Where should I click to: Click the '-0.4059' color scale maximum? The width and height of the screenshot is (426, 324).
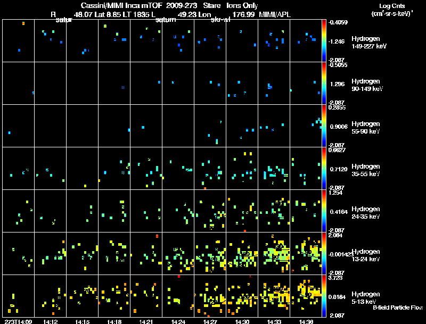pos(338,22)
